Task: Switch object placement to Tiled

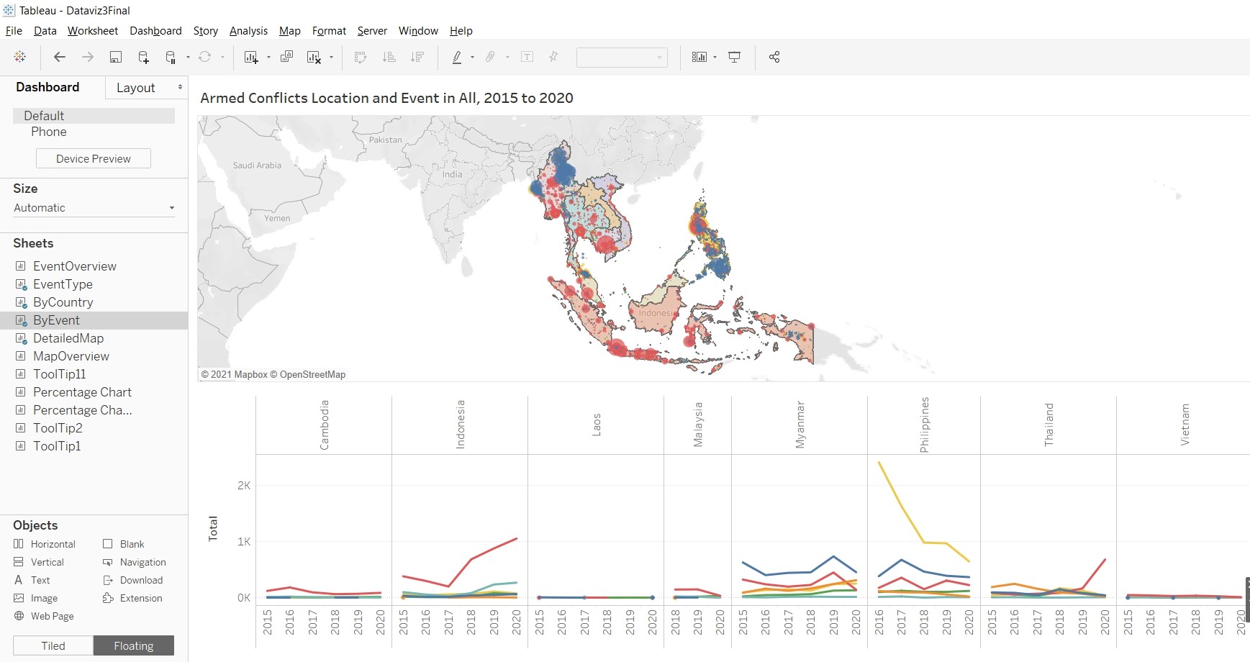Action: click(x=53, y=645)
